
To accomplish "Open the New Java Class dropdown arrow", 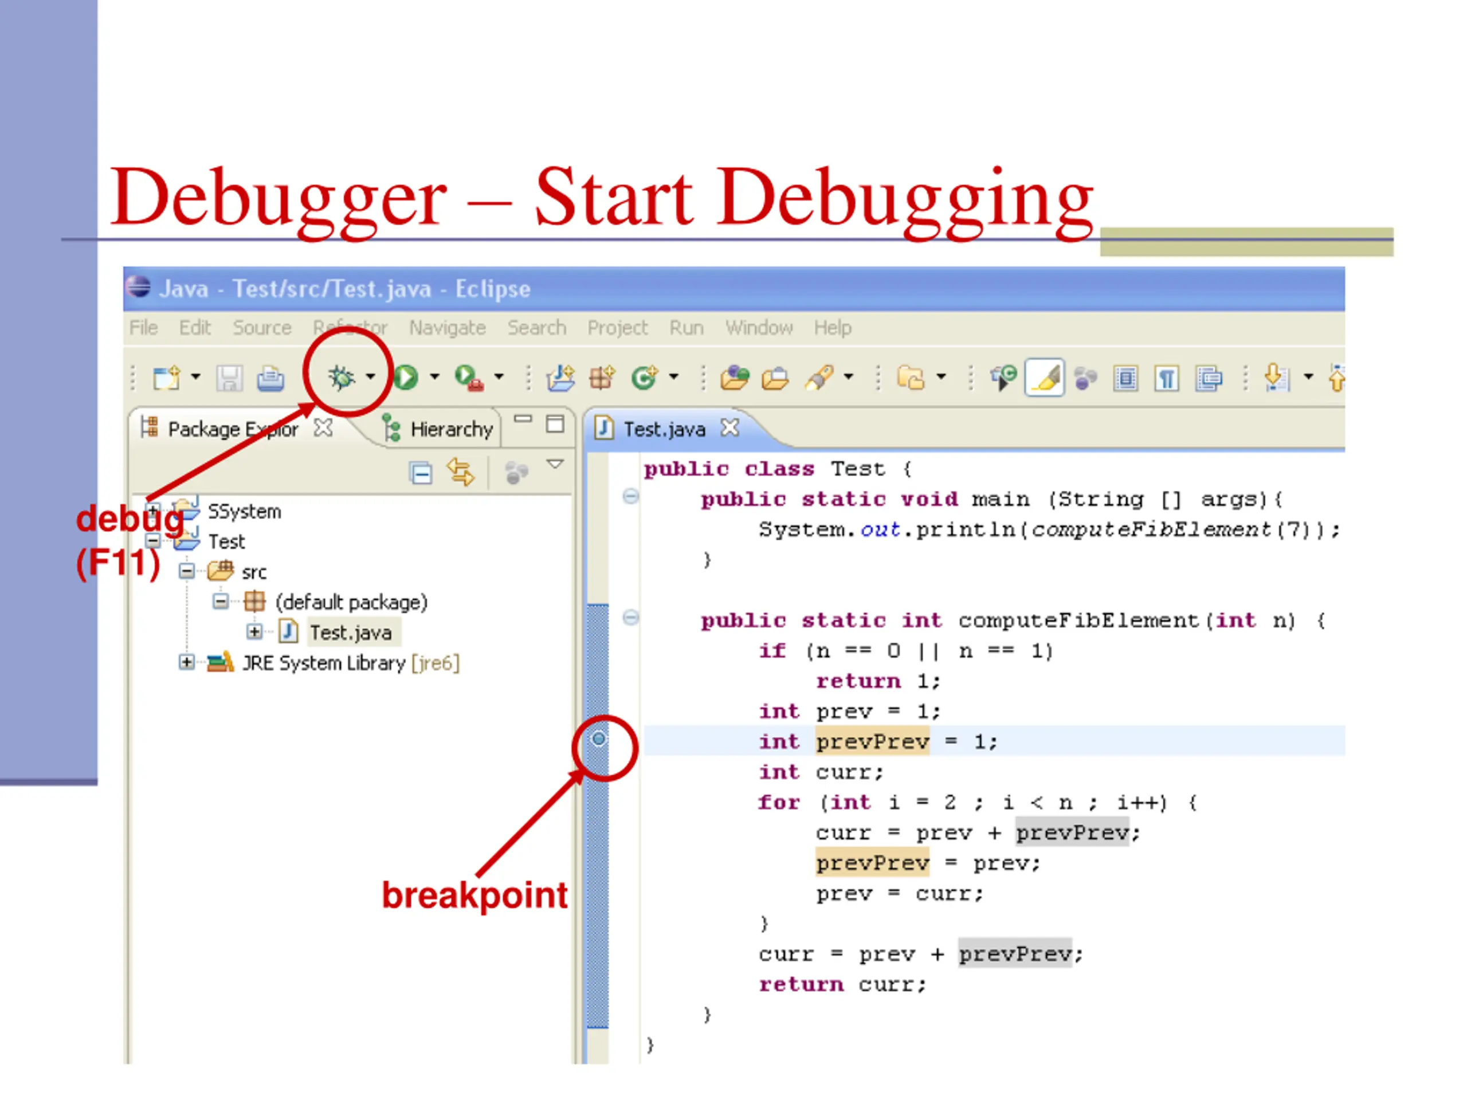I will tap(674, 376).
